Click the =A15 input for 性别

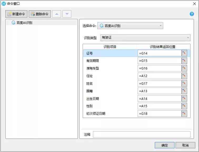pyautogui.click(x=160, y=106)
